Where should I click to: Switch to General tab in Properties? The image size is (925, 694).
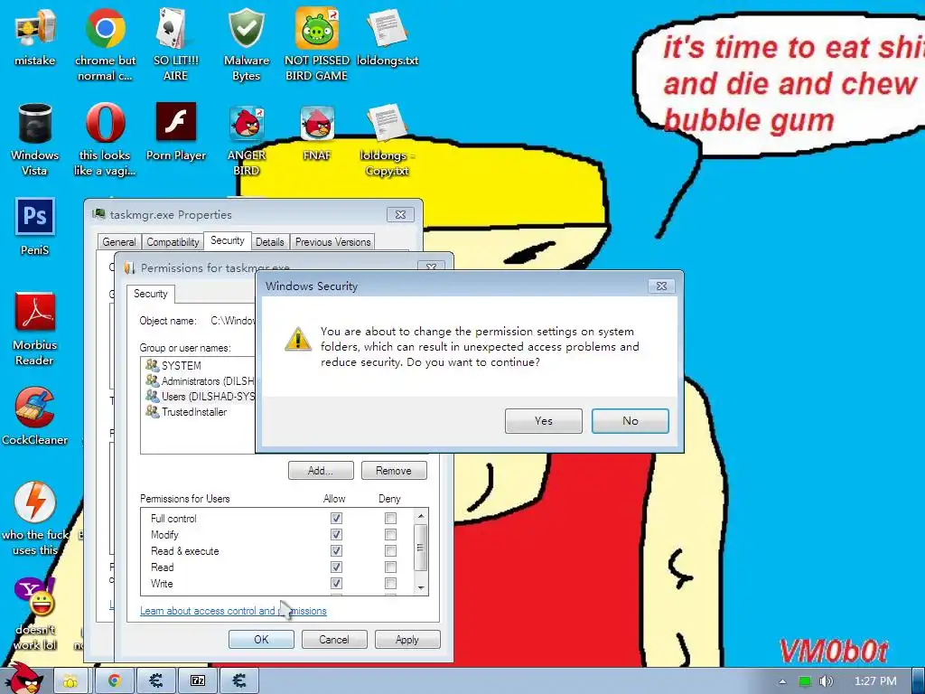(119, 242)
